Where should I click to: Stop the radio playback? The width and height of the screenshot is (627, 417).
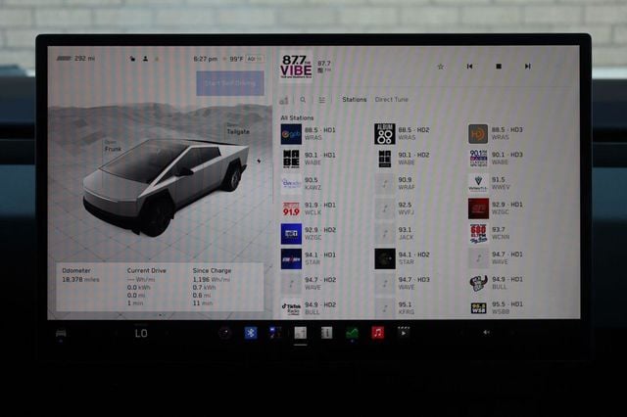(499, 67)
